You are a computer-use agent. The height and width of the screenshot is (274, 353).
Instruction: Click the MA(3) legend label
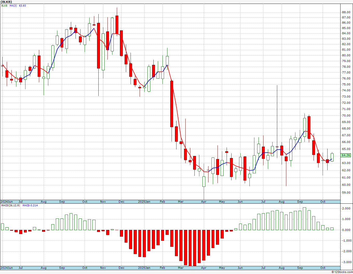tap(13, 6)
